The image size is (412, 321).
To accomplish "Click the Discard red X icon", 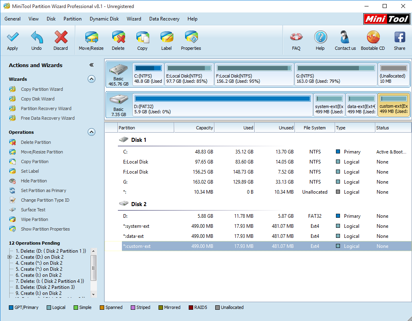I will tap(61, 37).
